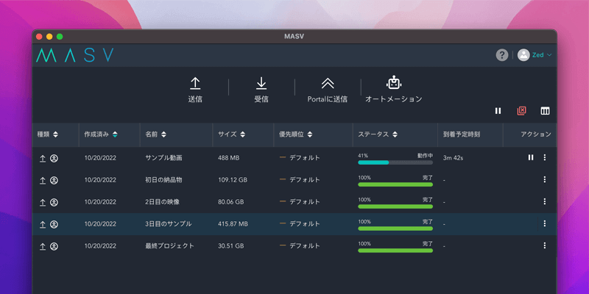The width and height of the screenshot is (589, 294).
Task: Click デフォルト priority in 最終プロジェクト row
Action: pyautogui.click(x=305, y=246)
